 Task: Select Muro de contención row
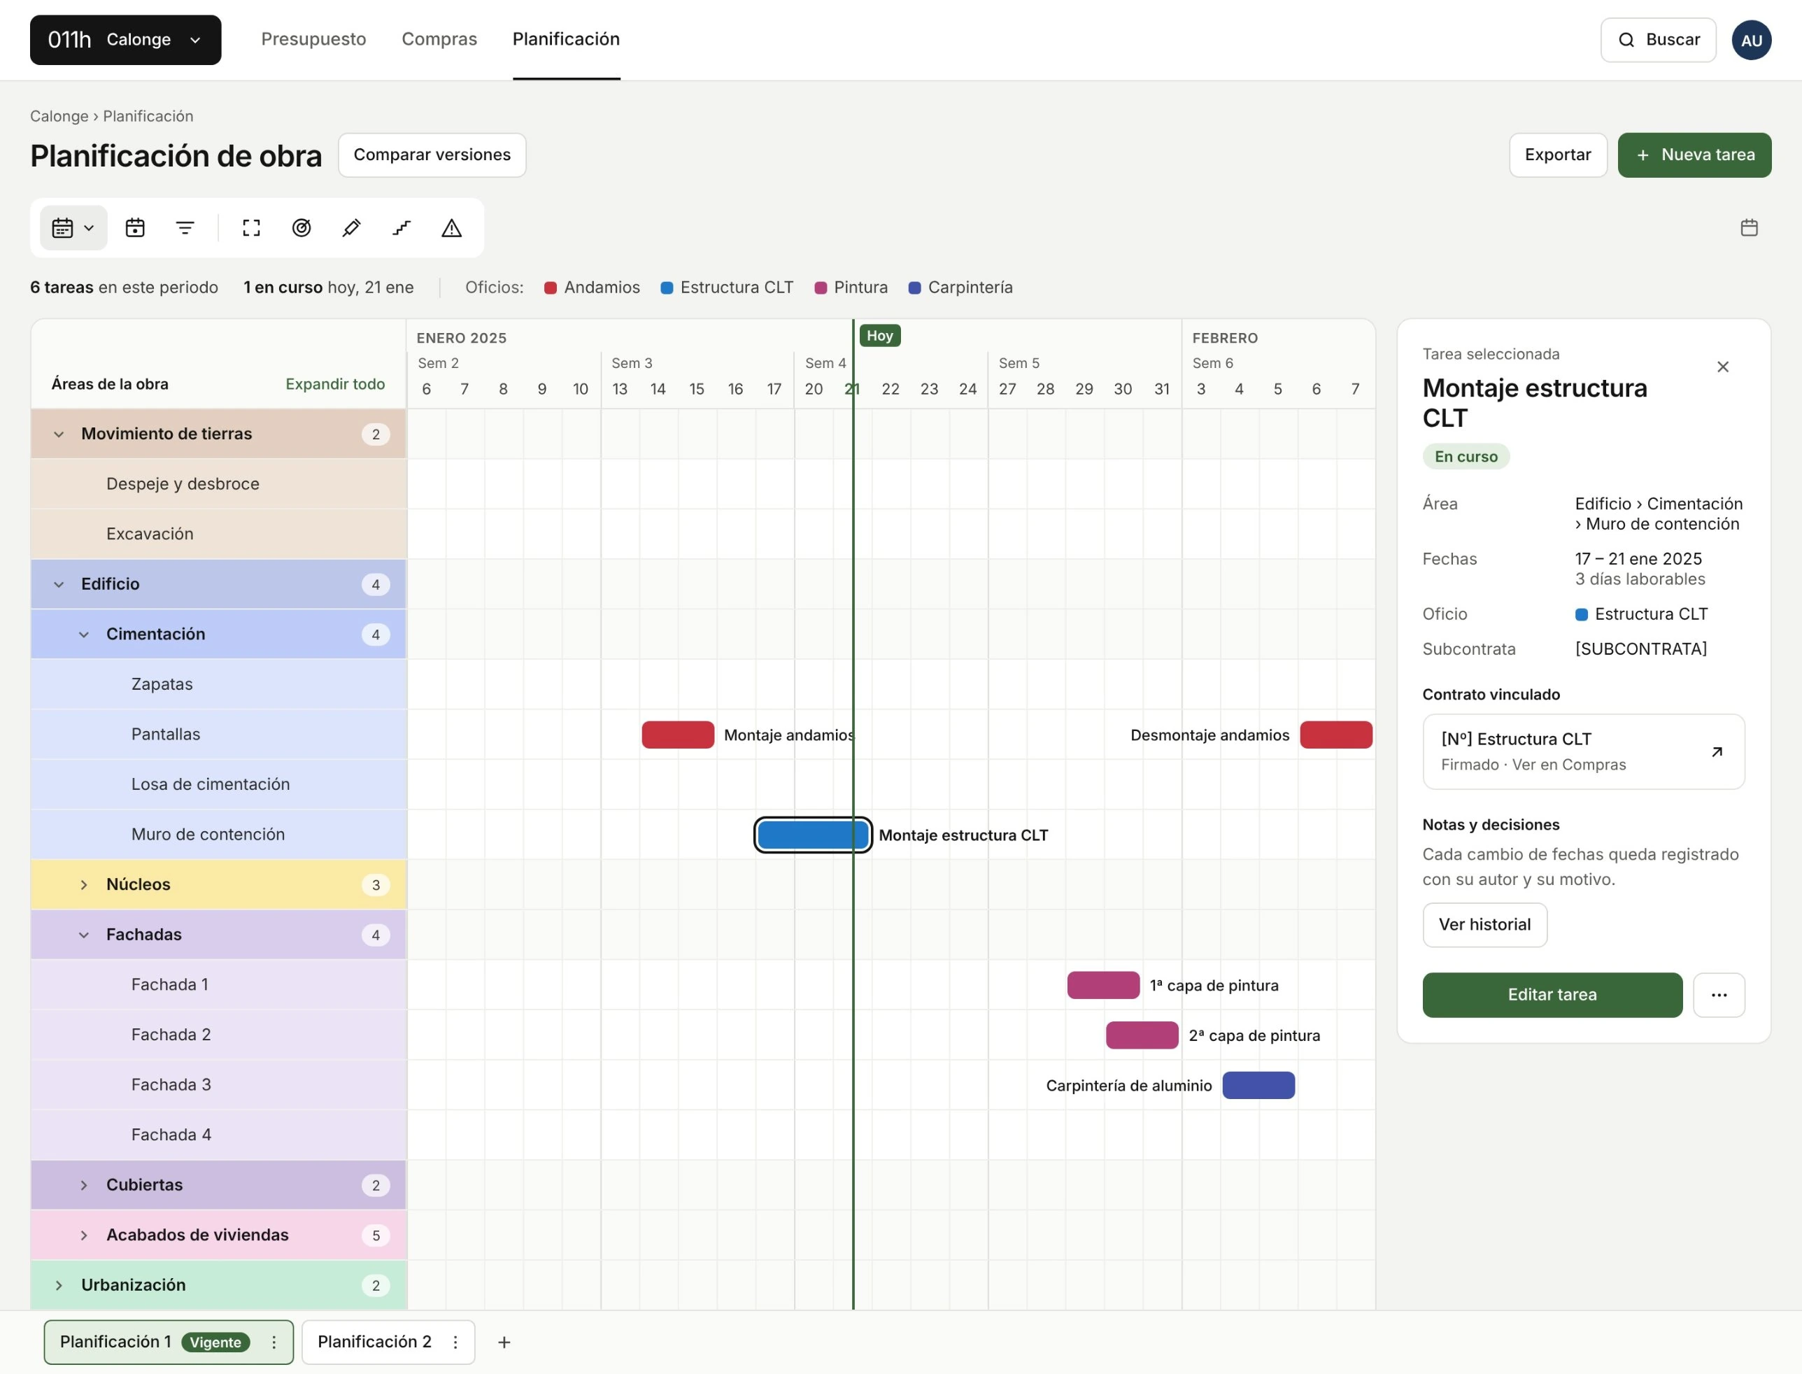coord(218,834)
